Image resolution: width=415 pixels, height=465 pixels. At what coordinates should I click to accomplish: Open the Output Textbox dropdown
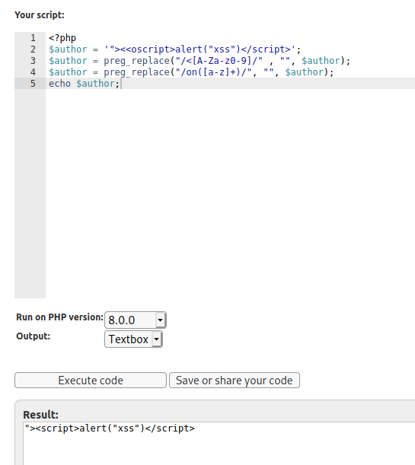click(x=133, y=339)
